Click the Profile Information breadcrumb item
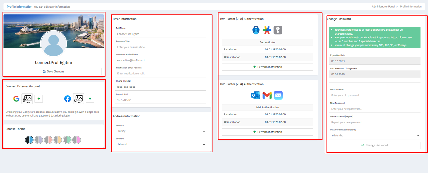 410,7
